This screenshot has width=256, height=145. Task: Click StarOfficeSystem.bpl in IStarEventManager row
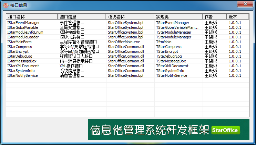pyautogui.click(x=125, y=23)
